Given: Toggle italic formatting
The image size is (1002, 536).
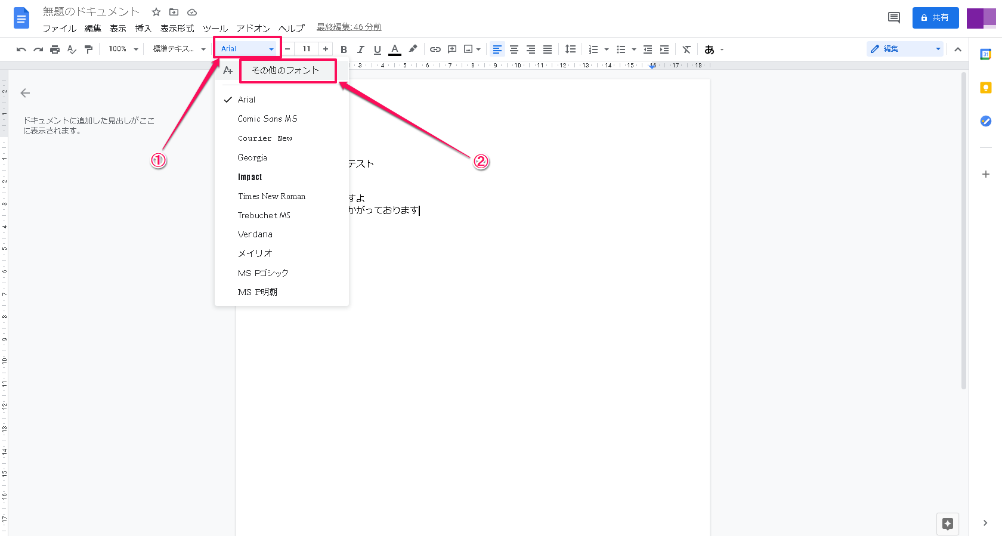Looking at the screenshot, I should pyautogui.click(x=360, y=49).
